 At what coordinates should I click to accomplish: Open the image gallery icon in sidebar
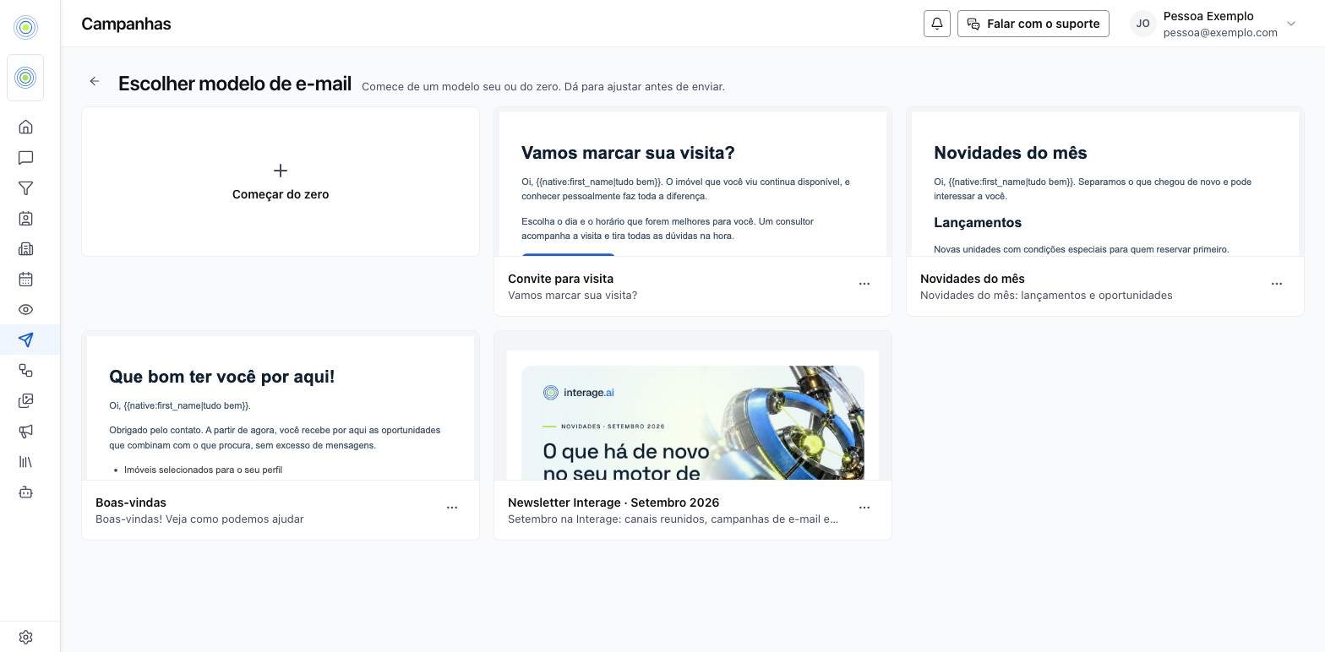(26, 400)
